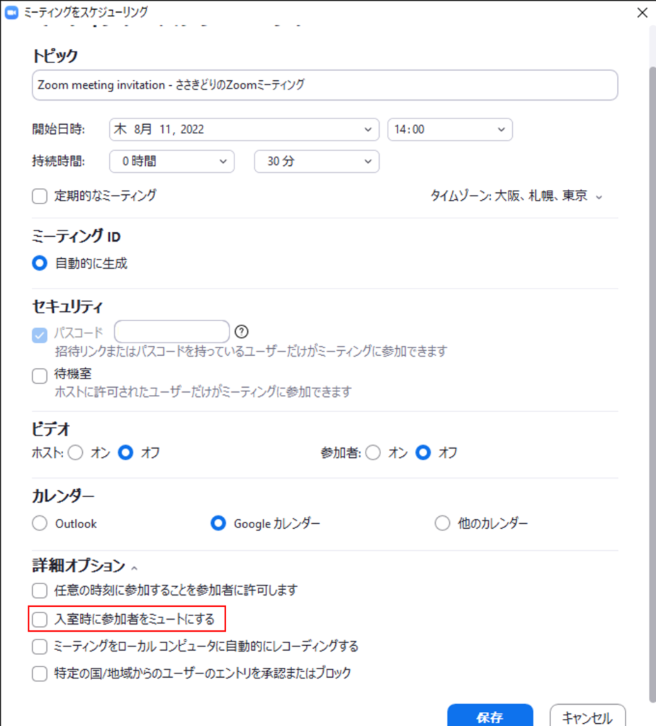Collapse the 詳細オプション section
The image size is (656, 726).
pyautogui.click(x=134, y=566)
